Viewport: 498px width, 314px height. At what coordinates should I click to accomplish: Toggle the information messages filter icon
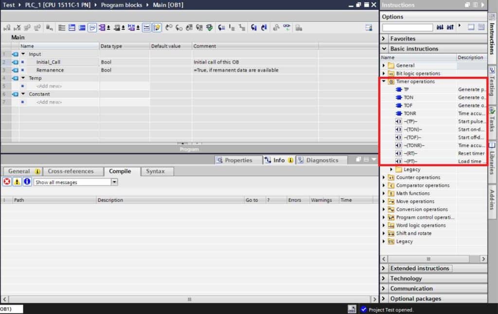pyautogui.click(x=27, y=182)
